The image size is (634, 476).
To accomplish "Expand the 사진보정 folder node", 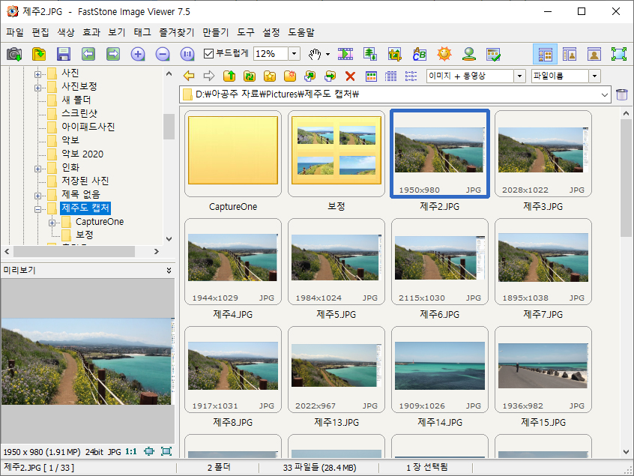I will pyautogui.click(x=37, y=88).
